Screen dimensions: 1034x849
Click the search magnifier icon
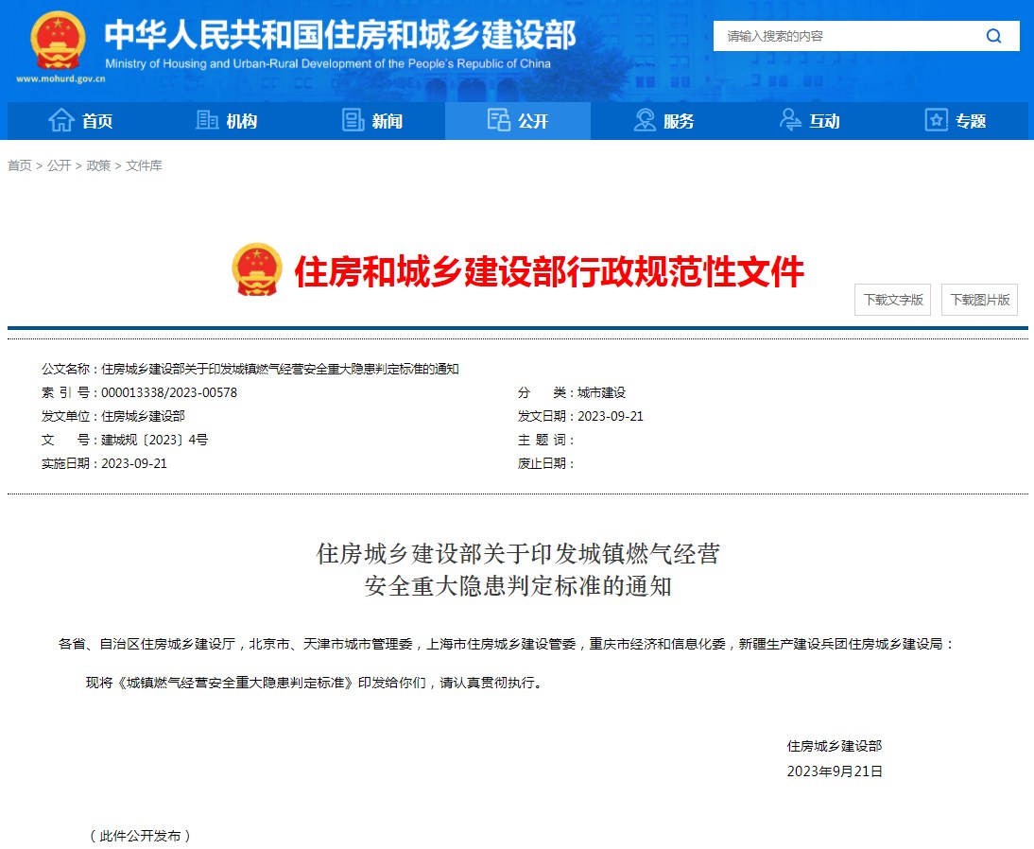993,36
